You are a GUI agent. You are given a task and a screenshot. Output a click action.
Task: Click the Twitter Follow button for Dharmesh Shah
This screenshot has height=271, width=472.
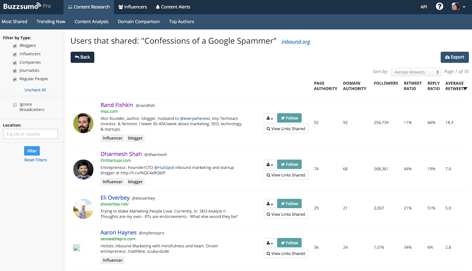tap(289, 164)
